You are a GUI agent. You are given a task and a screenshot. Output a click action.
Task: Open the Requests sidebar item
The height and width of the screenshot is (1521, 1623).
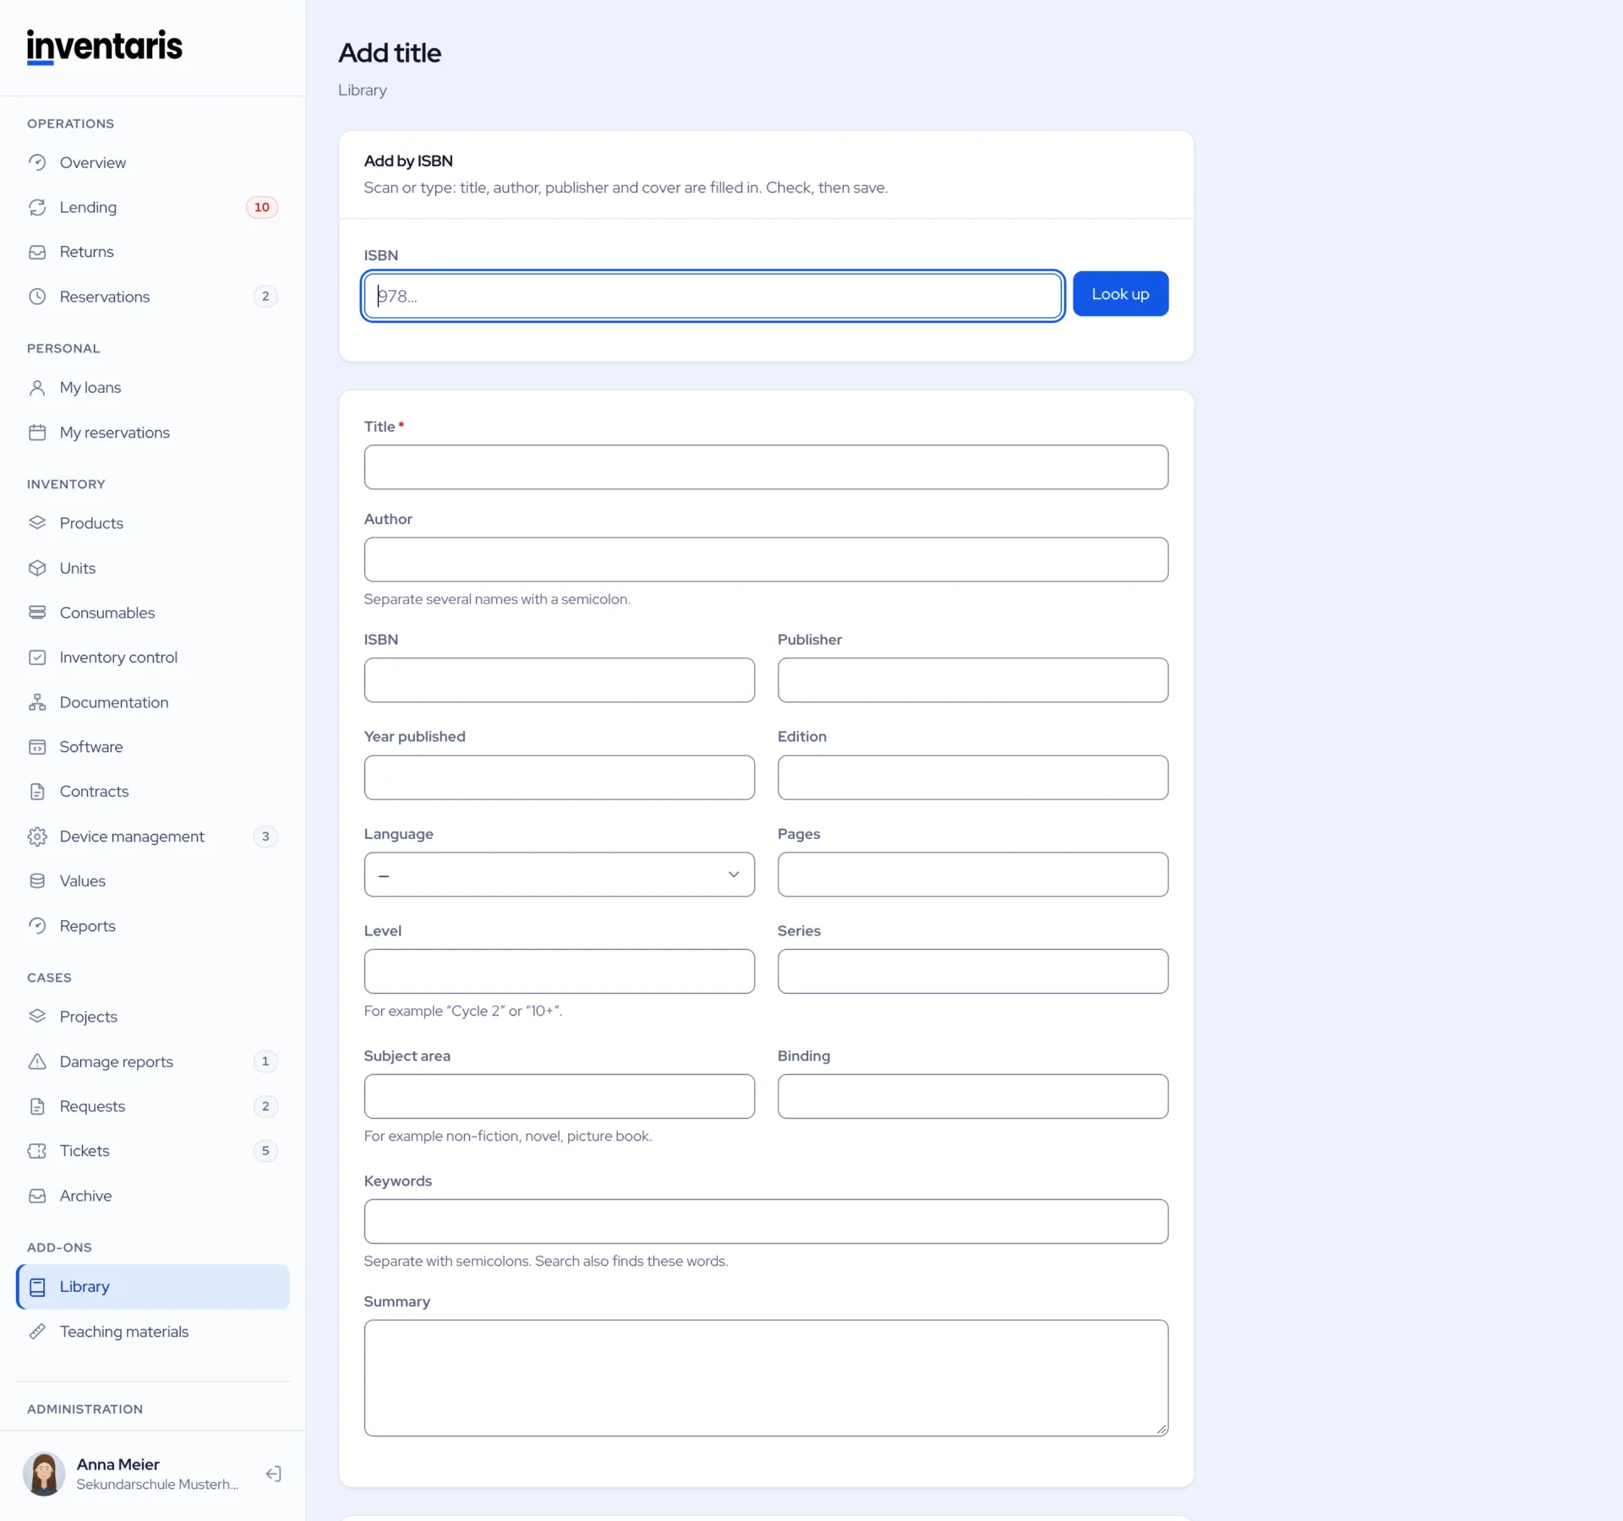click(153, 1106)
